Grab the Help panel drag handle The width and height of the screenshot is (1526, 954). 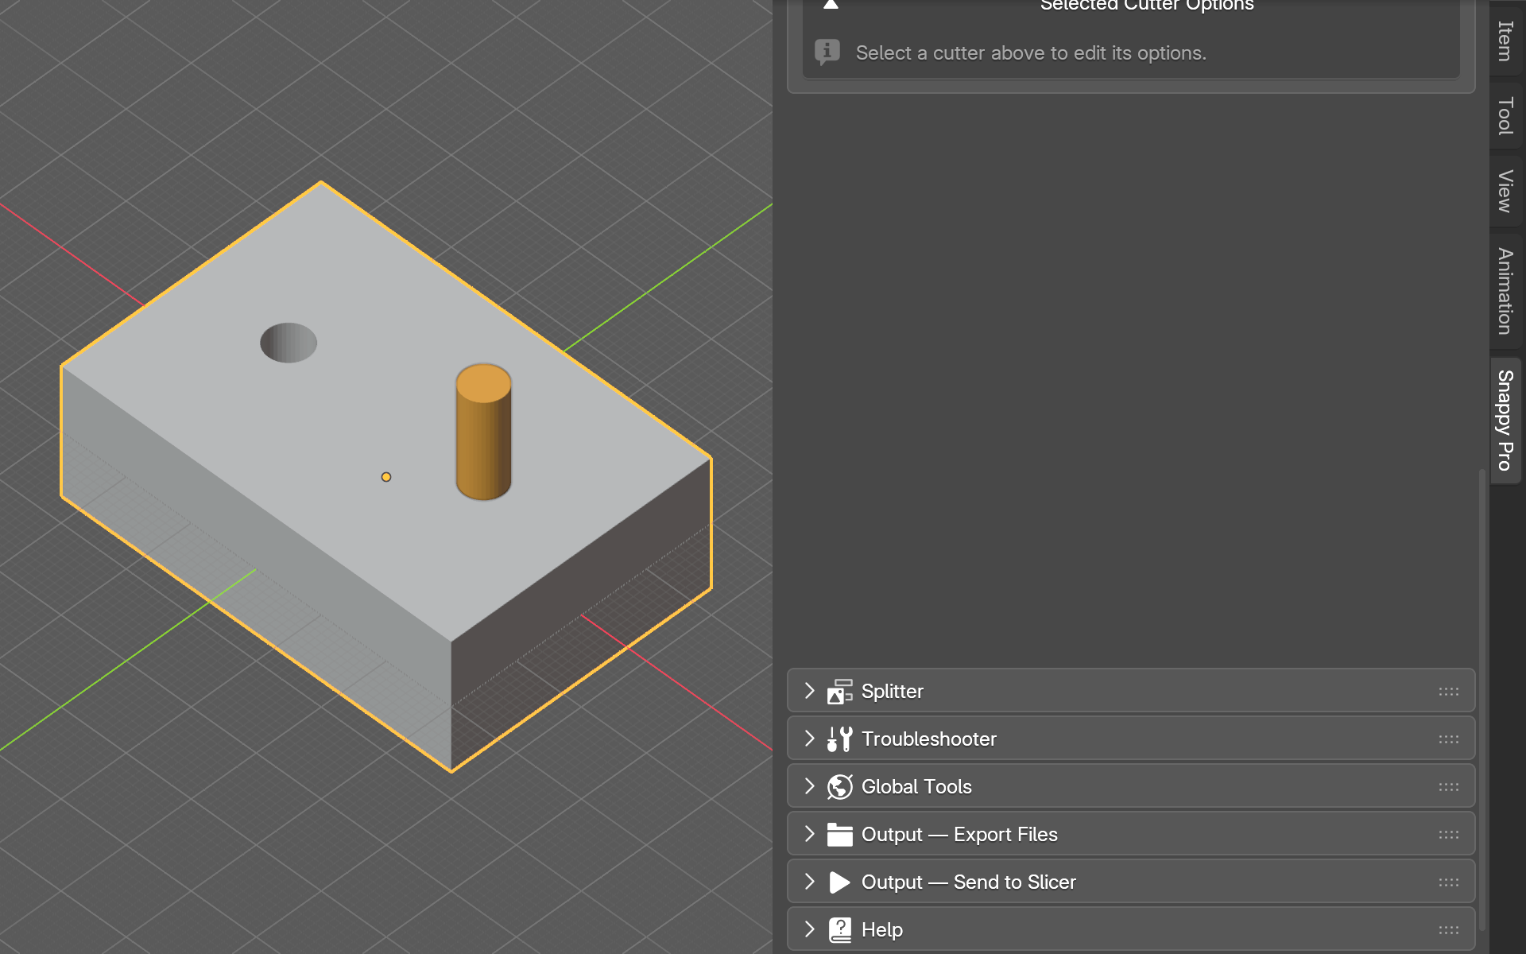(x=1448, y=930)
